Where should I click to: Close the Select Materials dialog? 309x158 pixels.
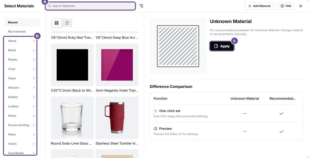tap(301, 6)
